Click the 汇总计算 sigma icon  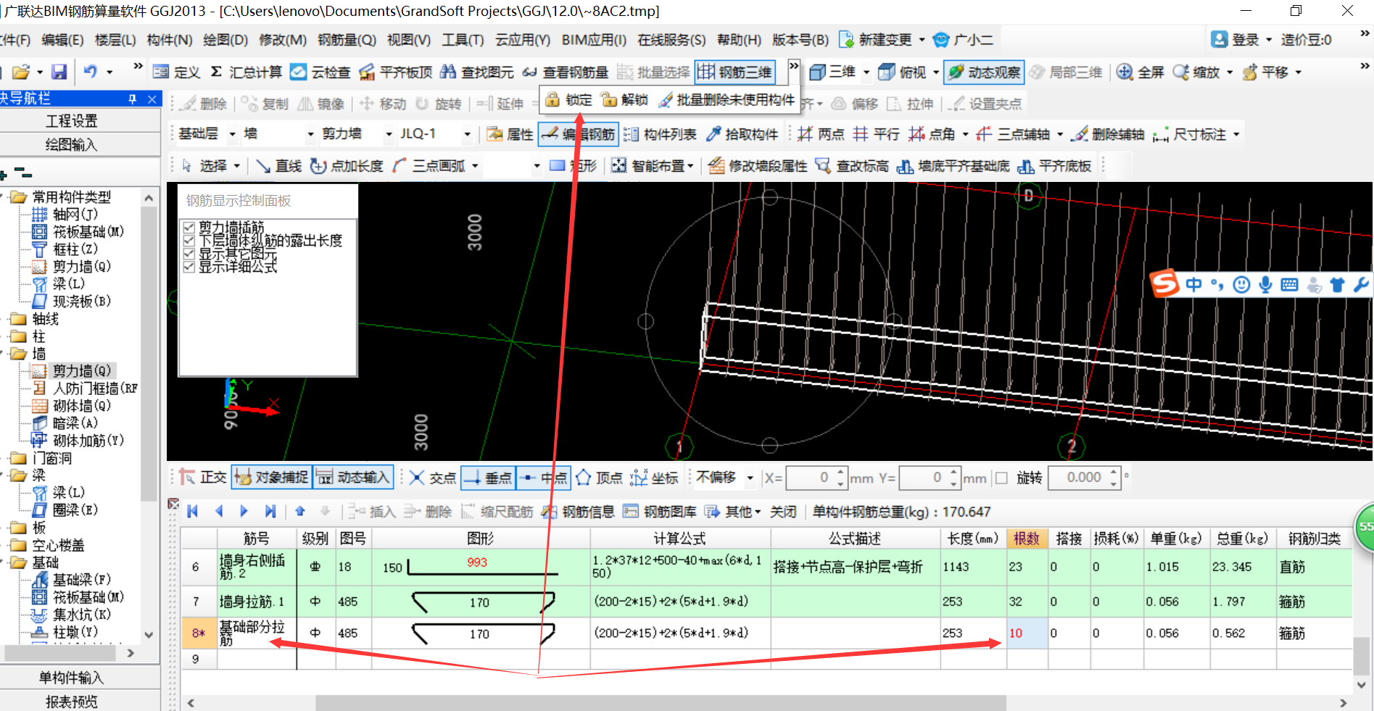click(x=216, y=72)
